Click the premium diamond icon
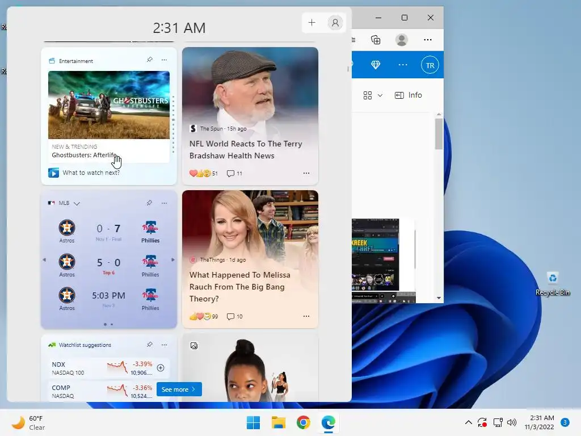This screenshot has width=581, height=436. tap(376, 65)
